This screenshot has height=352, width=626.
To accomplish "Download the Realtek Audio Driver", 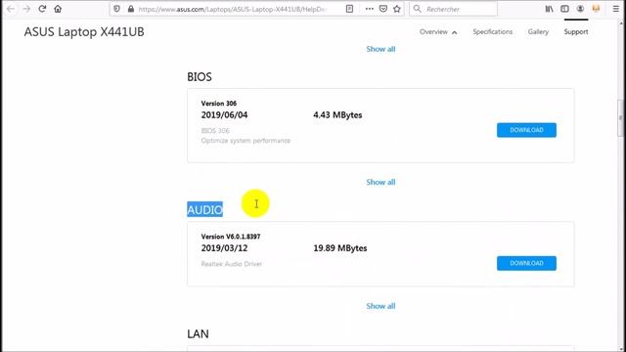I will (526, 263).
